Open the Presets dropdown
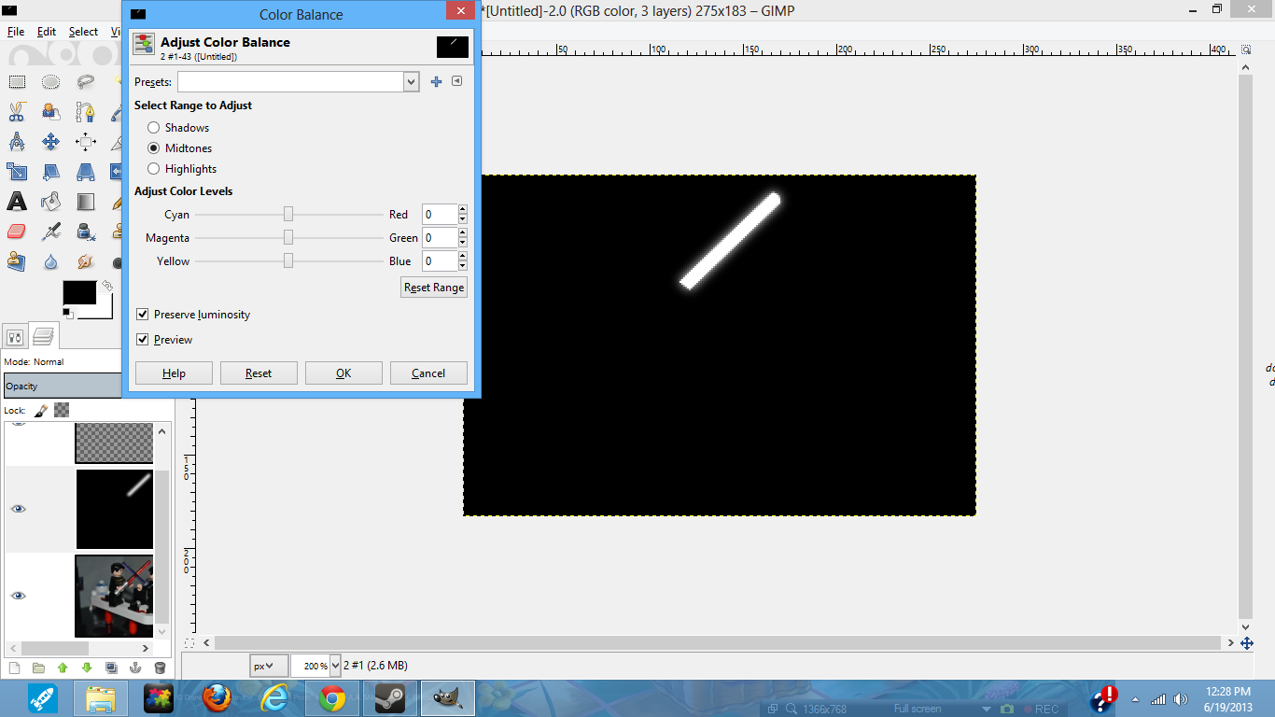 click(411, 82)
